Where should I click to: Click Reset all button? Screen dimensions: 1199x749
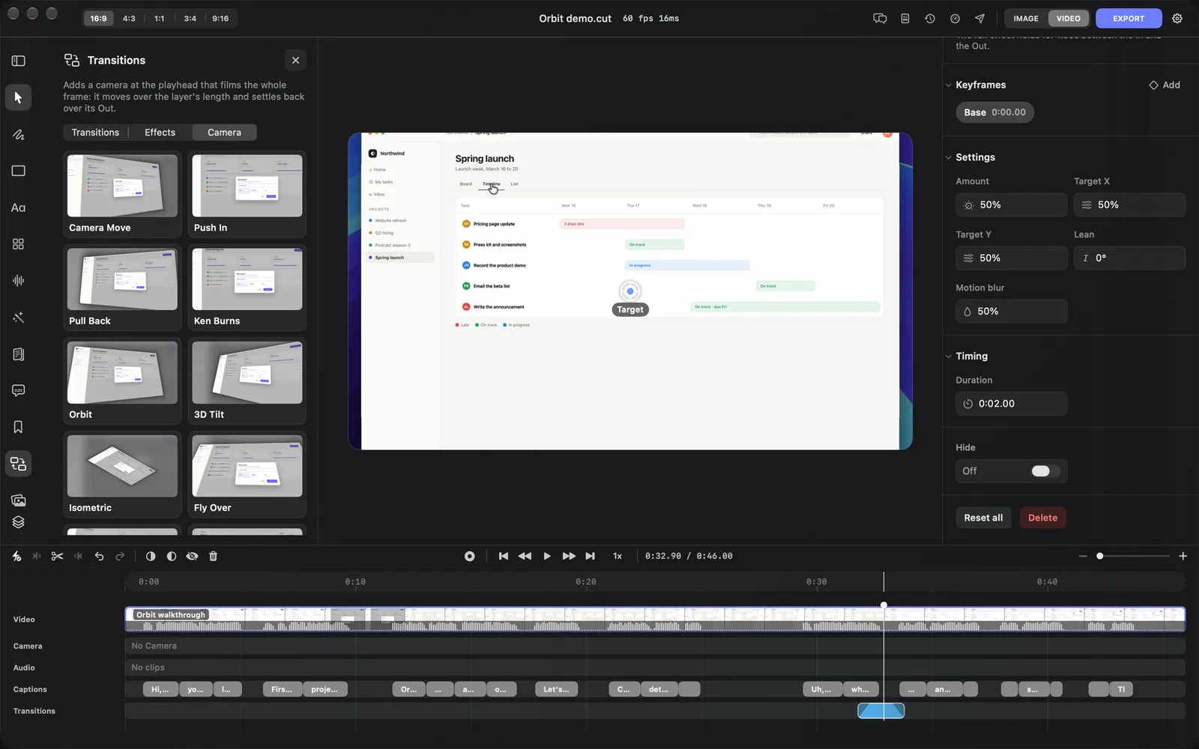coord(983,518)
